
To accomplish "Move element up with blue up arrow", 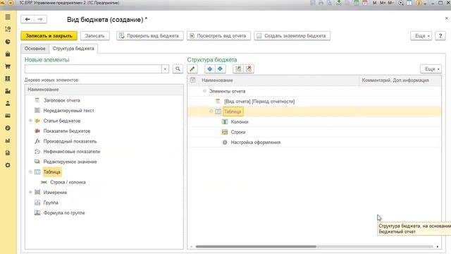I will (210, 69).
